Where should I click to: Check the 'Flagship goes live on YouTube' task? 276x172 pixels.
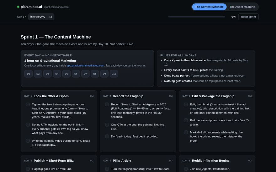tap(28, 169)
